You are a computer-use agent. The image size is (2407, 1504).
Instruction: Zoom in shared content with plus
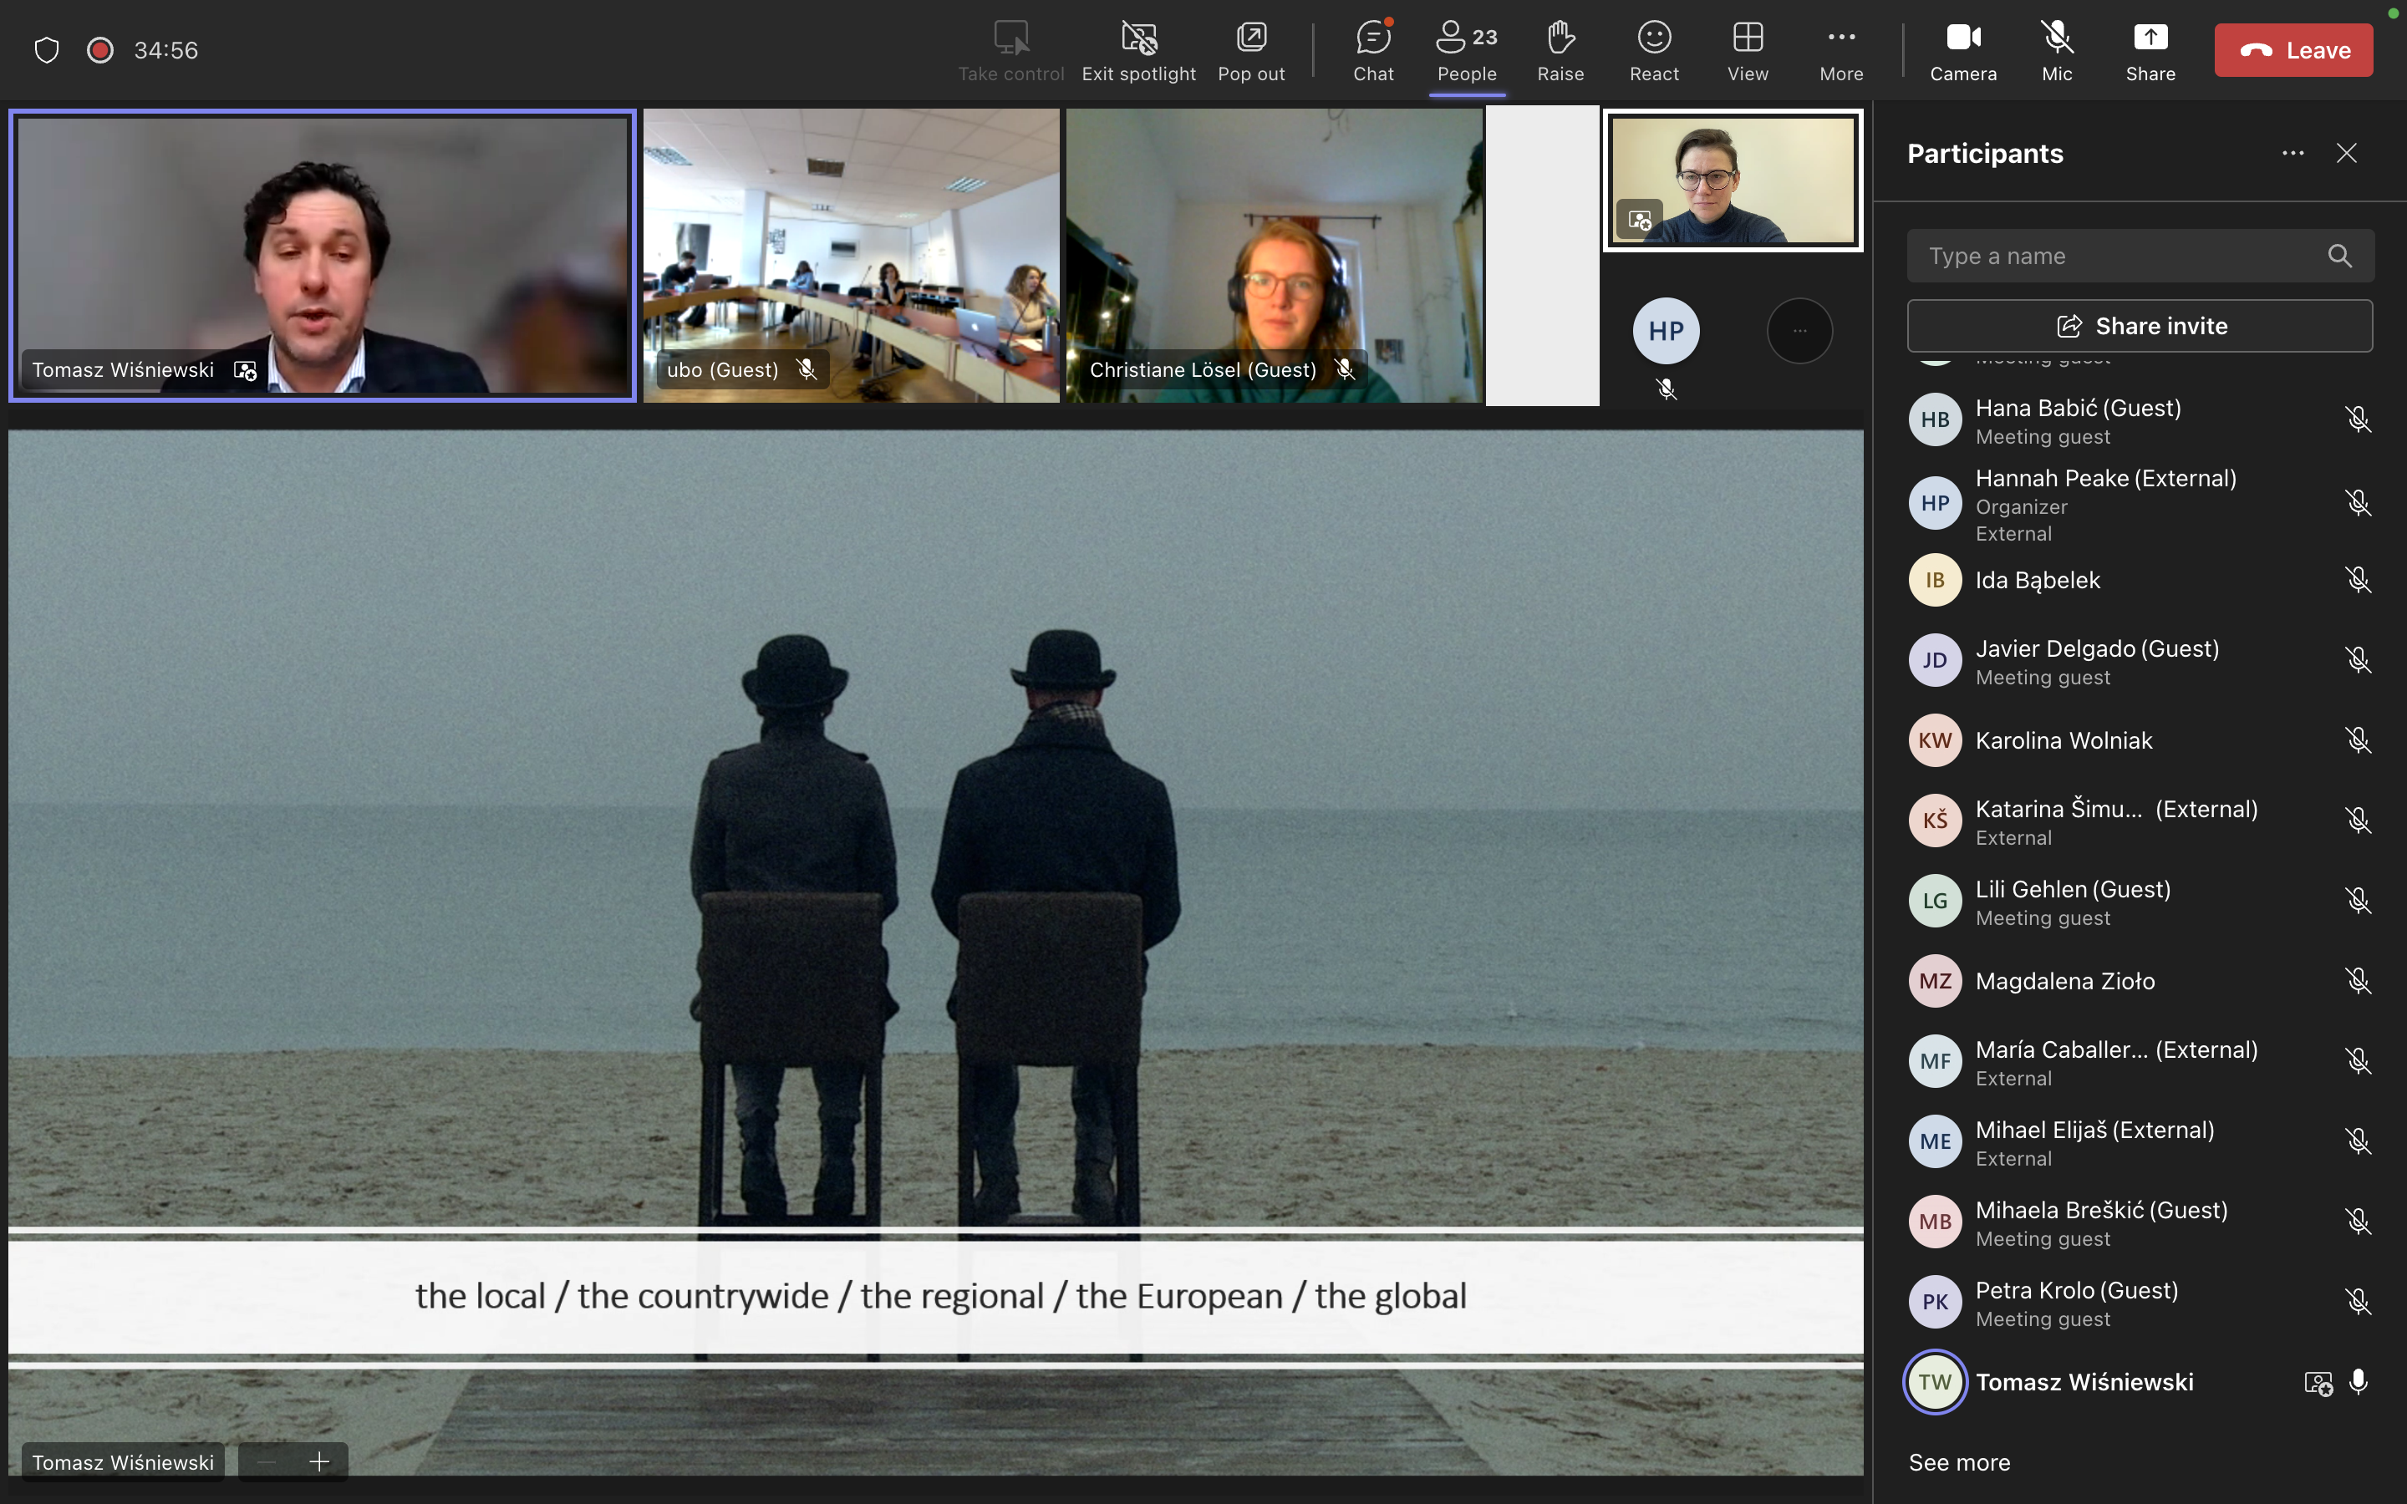coord(319,1461)
